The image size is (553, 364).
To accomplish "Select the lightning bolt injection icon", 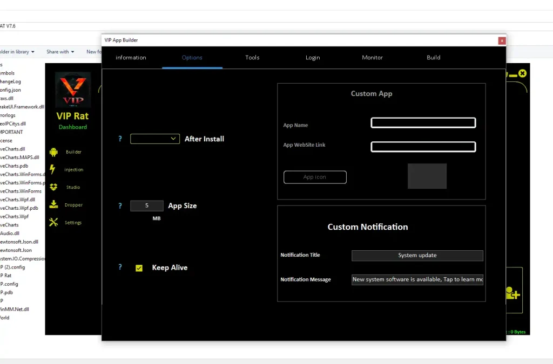I will click(x=53, y=169).
